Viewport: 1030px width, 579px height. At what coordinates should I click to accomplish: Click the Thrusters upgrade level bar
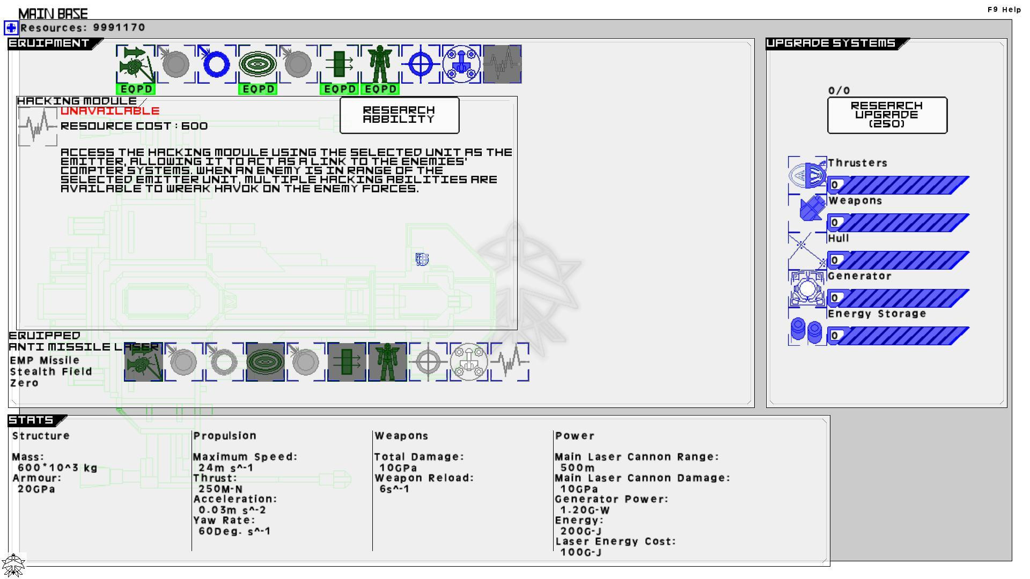pos(899,185)
